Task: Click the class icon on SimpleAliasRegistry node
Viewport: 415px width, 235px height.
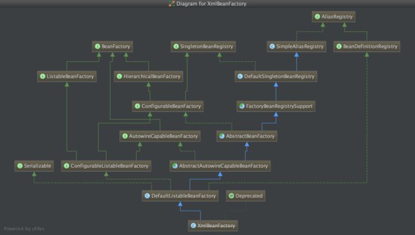Action: coord(272,46)
